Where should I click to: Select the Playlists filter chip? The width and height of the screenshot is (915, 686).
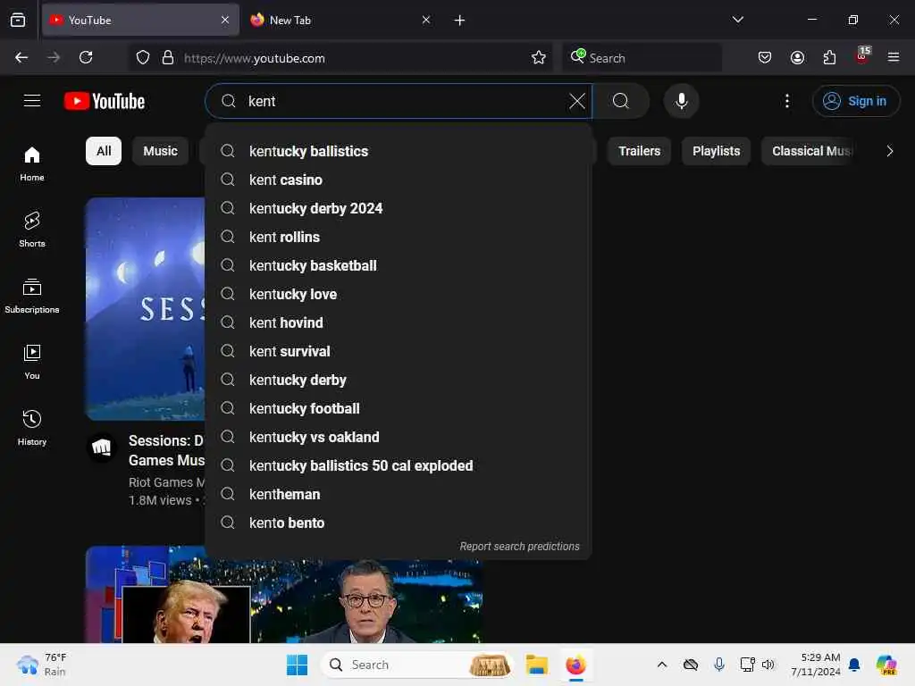[x=716, y=151]
